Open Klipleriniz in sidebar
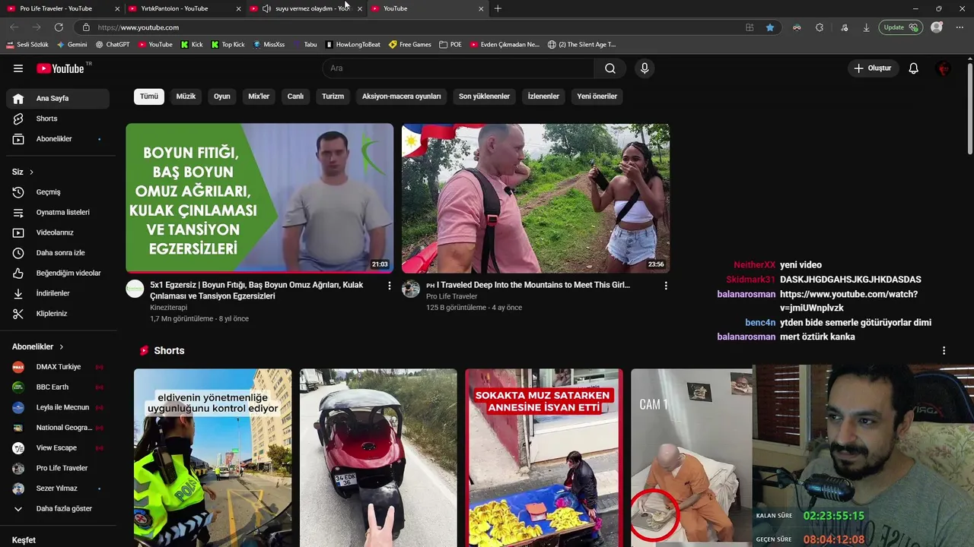This screenshot has height=547, width=974. coord(58,314)
